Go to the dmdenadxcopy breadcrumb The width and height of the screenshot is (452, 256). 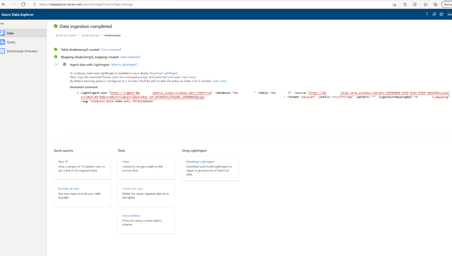pos(90,36)
